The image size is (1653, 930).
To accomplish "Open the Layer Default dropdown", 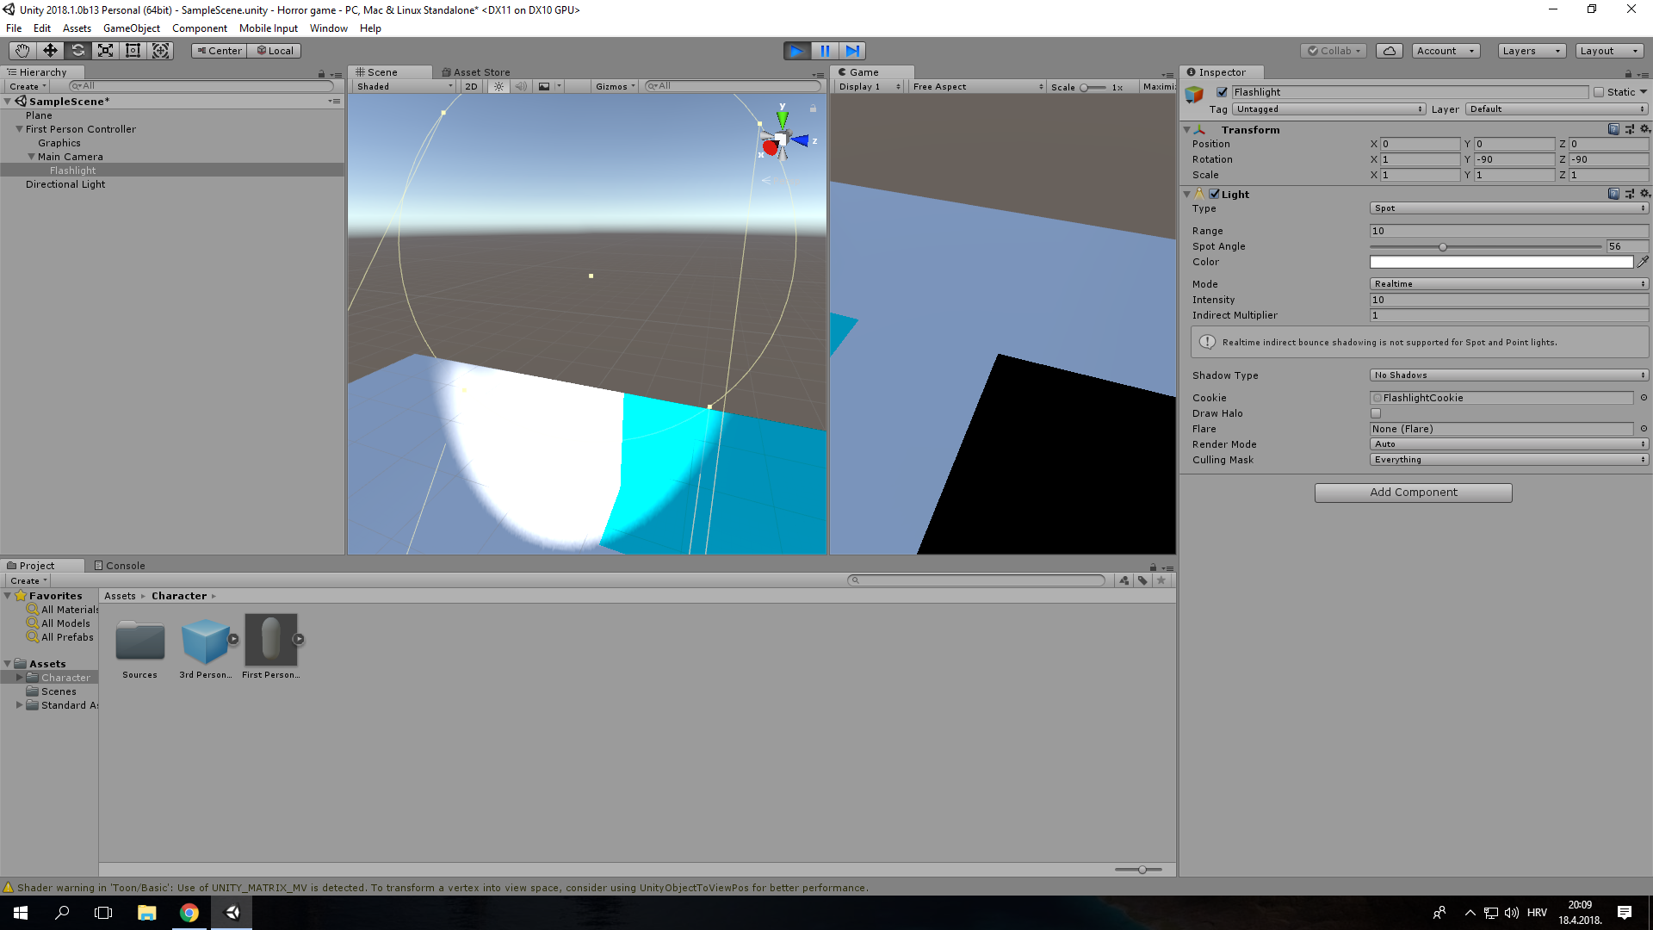I will click(1557, 109).
